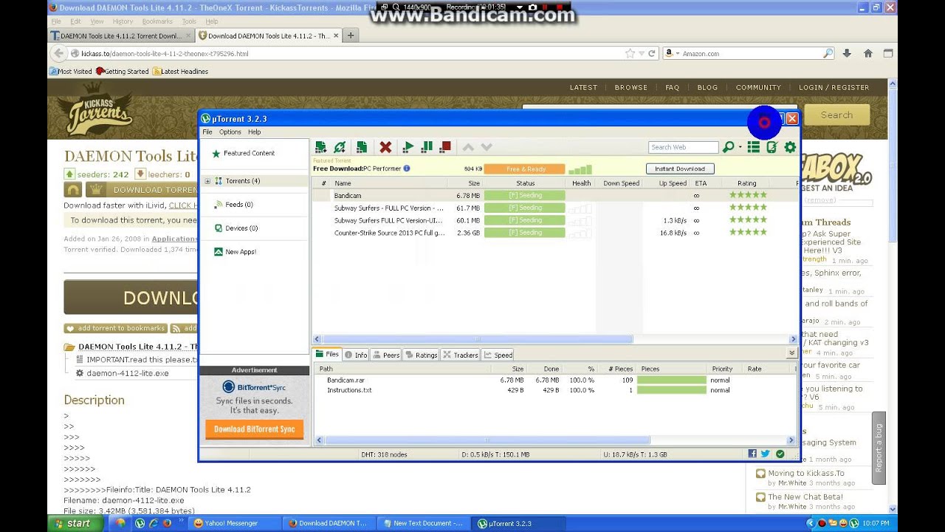
Task: Select New Apps! in sidebar
Action: 241,252
